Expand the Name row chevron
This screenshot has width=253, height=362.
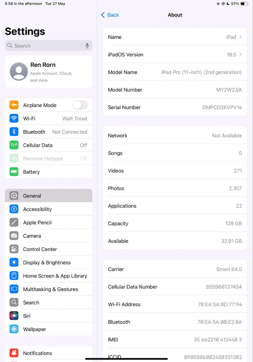coord(241,37)
